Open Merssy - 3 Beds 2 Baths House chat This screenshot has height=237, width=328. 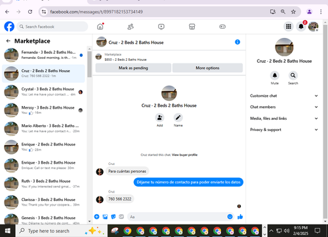pyautogui.click(x=43, y=110)
